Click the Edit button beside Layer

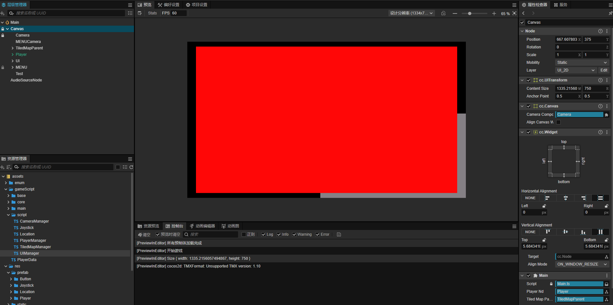click(604, 70)
